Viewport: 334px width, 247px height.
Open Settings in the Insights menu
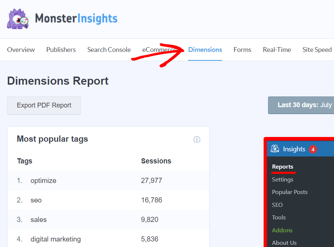282,179
